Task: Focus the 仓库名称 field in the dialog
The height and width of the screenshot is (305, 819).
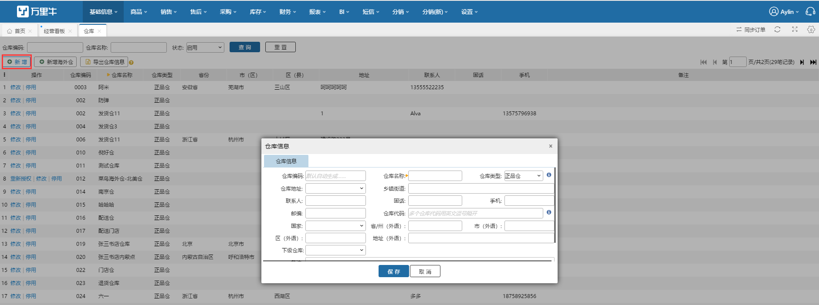Action: (435, 176)
